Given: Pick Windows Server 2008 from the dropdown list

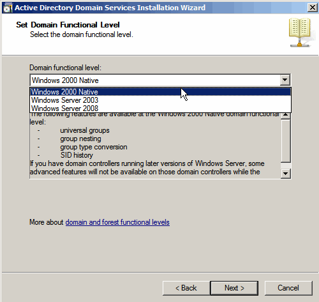Looking at the screenshot, I should click(160, 109).
